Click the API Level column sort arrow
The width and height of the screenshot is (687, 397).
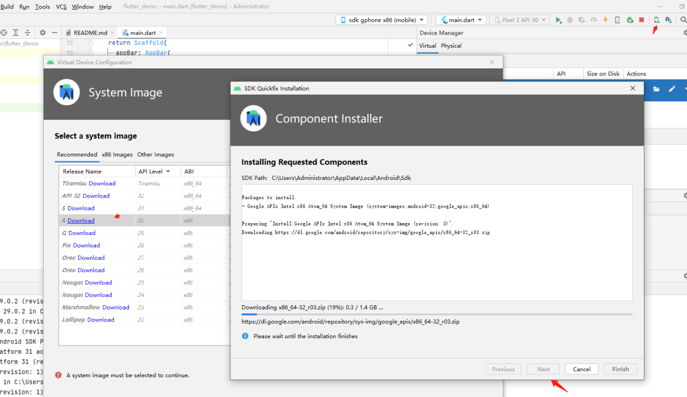(x=168, y=172)
